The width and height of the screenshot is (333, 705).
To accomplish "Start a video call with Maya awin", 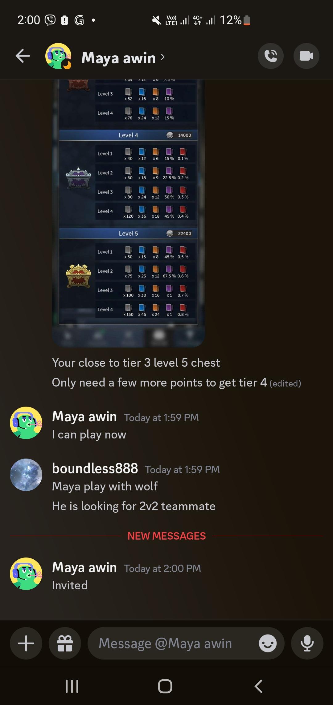I will coord(306,56).
